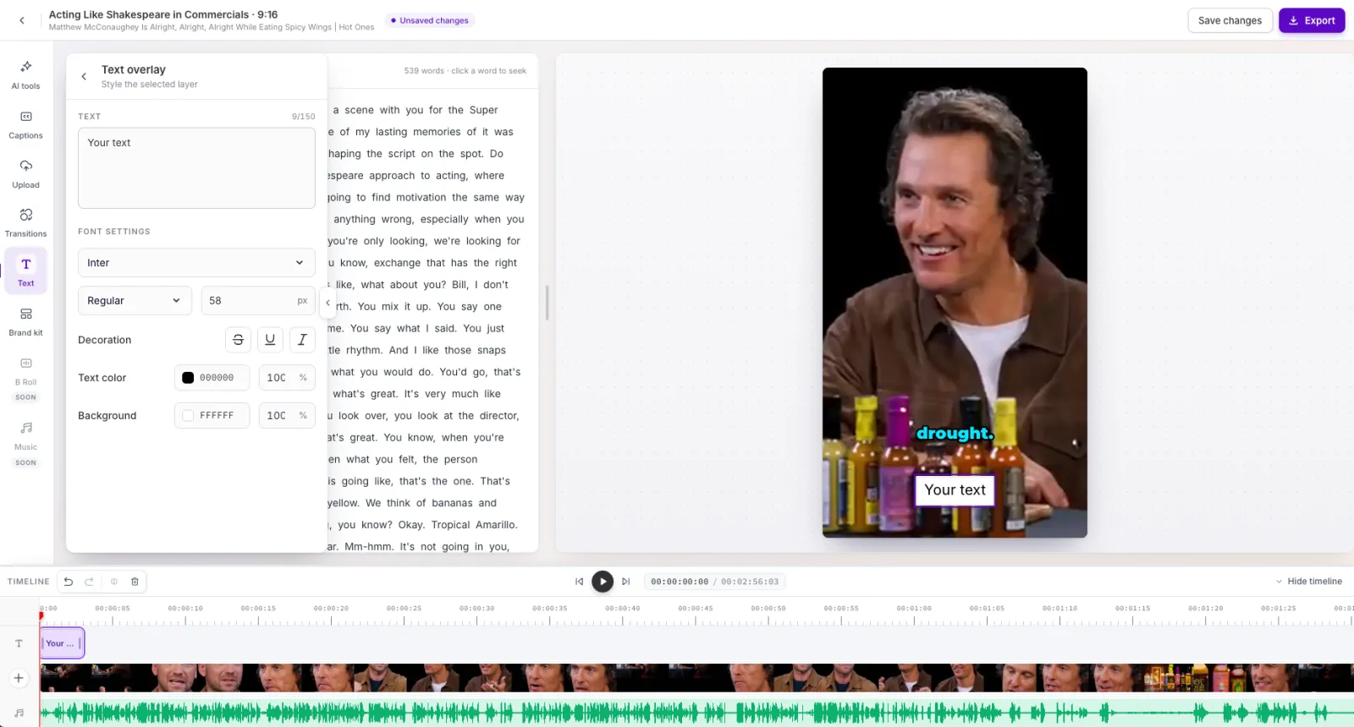The height and width of the screenshot is (727, 1354).
Task: Redo the timeline action
Action: 90,582
